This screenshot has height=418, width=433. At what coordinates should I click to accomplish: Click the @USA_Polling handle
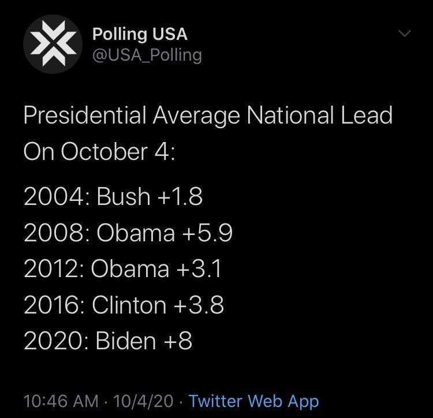[147, 55]
